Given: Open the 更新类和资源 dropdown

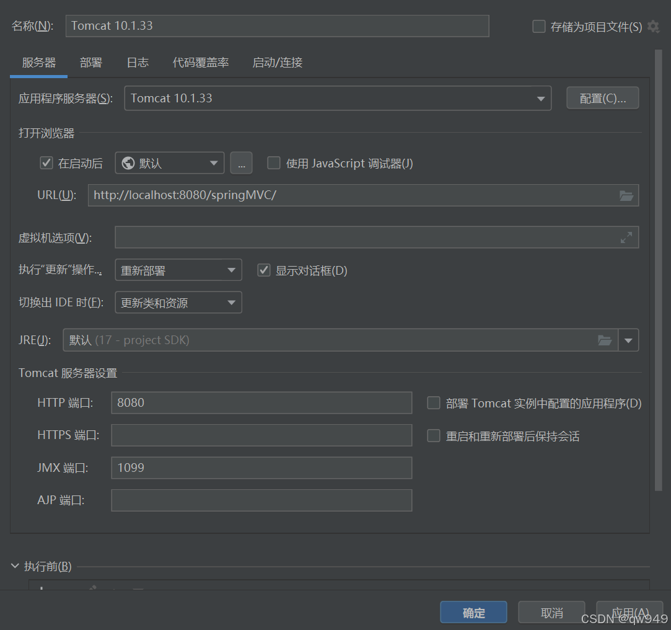Looking at the screenshot, I should (x=178, y=303).
